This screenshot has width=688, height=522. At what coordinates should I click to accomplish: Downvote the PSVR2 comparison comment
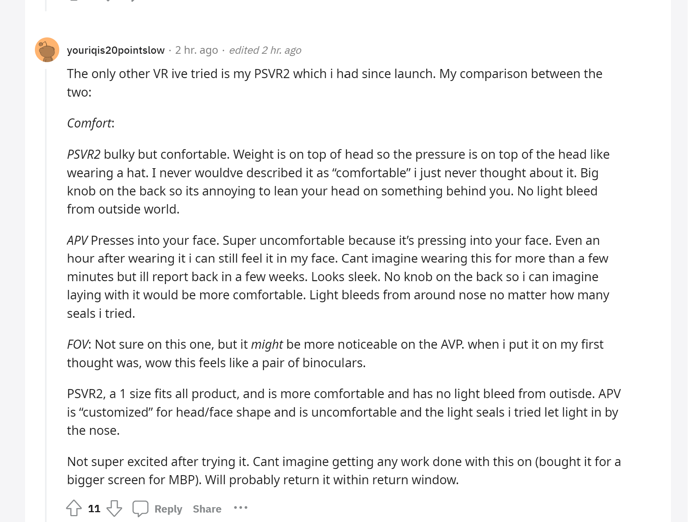[x=114, y=508]
